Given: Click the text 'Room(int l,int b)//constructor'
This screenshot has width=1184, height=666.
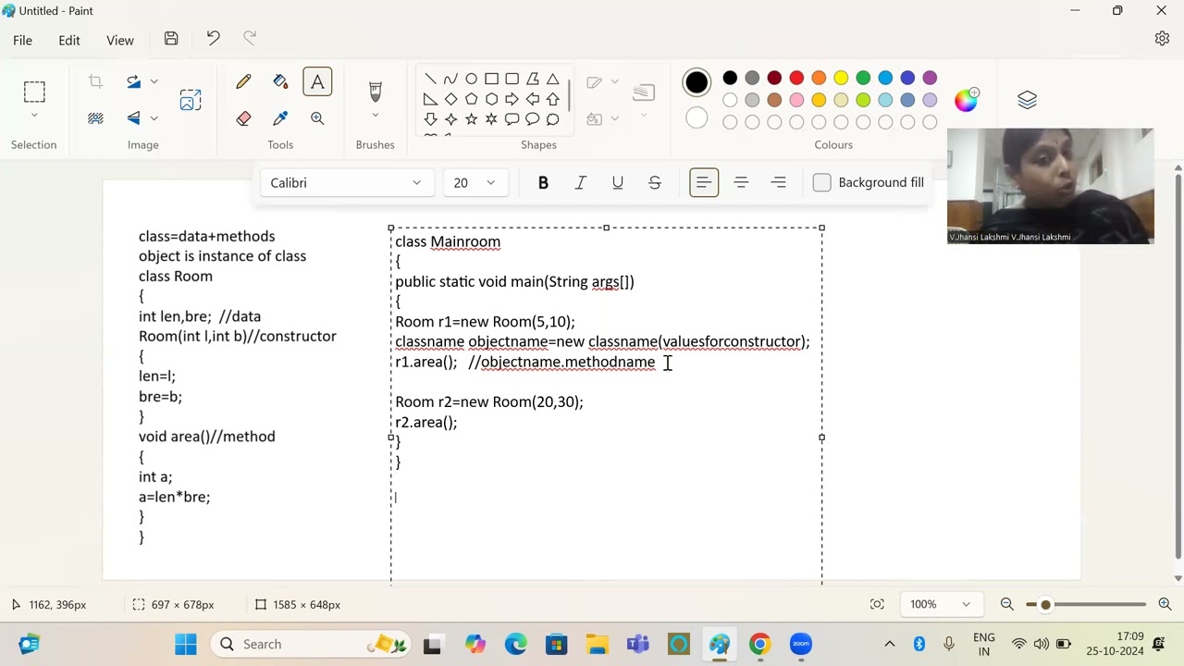Looking at the screenshot, I should point(238,337).
